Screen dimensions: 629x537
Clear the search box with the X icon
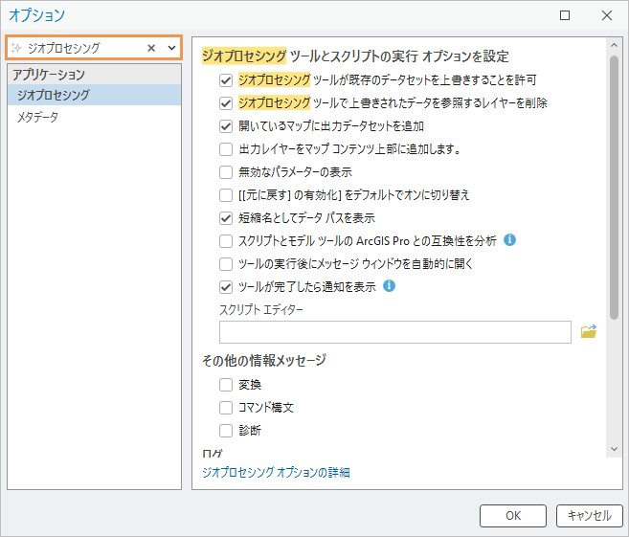coord(151,47)
